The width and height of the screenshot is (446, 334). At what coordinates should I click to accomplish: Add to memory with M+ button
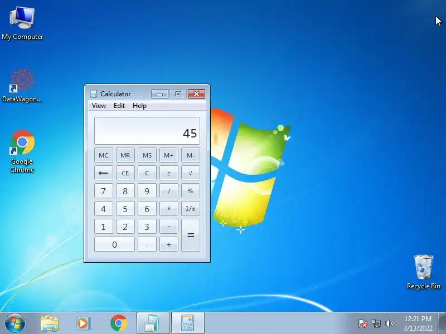169,155
